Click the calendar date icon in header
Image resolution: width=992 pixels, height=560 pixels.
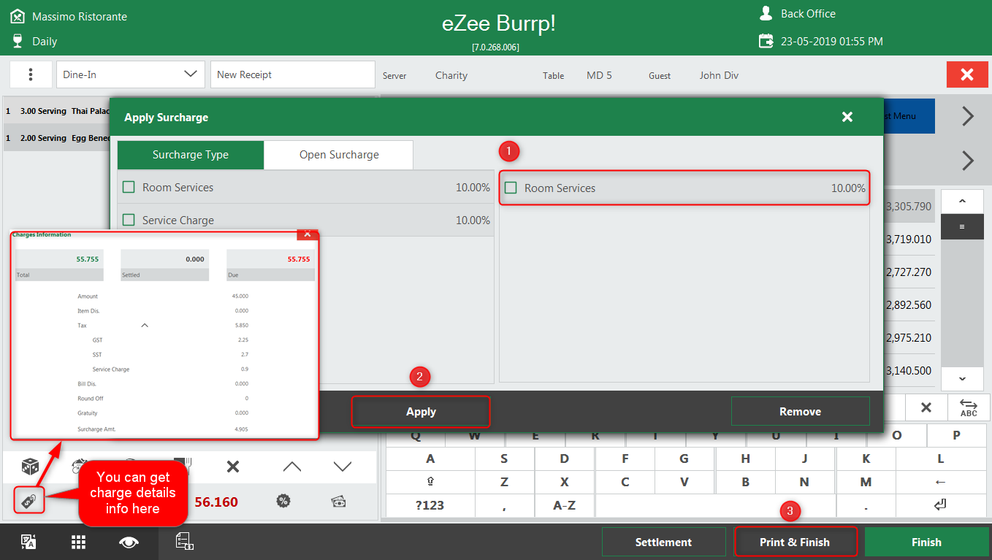[766, 41]
